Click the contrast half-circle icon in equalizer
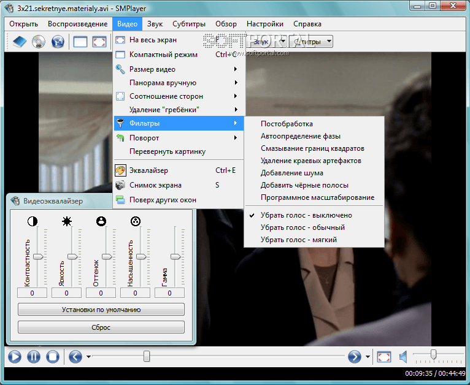 33,221
